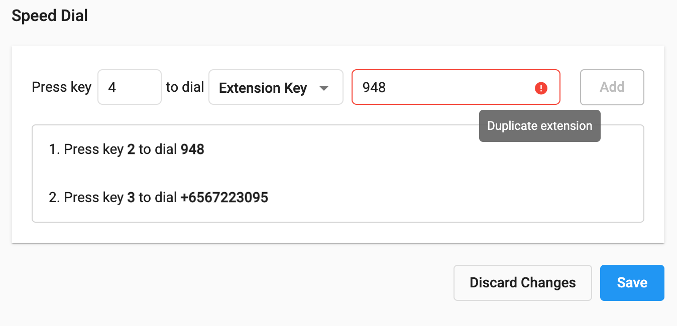Save the speed dial settings
The image size is (677, 326).
(632, 283)
